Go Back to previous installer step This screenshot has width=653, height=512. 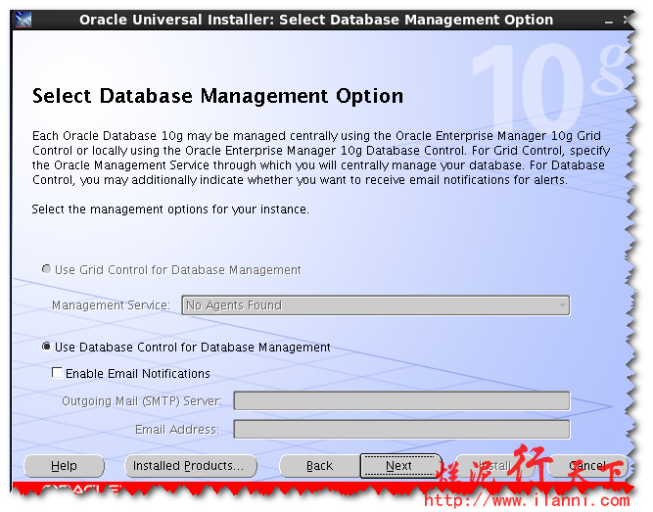point(319,466)
